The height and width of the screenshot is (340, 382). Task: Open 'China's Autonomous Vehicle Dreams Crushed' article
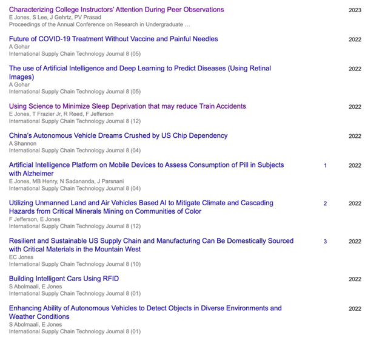[118, 135]
